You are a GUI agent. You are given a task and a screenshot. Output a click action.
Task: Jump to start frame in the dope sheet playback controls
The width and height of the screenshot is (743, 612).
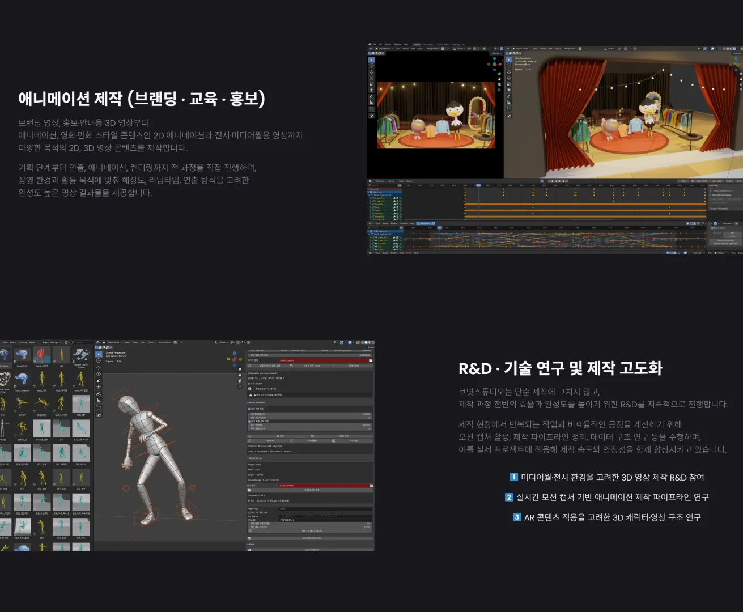(550, 181)
